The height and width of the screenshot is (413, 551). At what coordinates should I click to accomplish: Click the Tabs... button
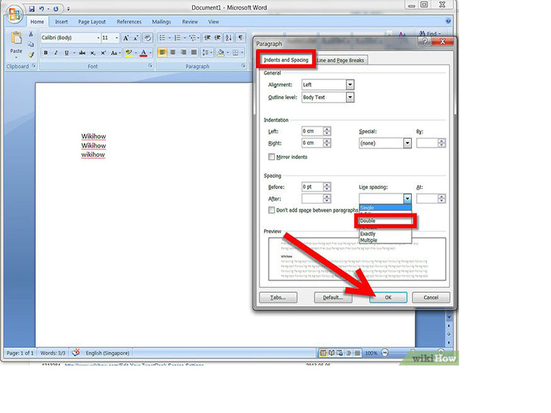pyautogui.click(x=278, y=297)
